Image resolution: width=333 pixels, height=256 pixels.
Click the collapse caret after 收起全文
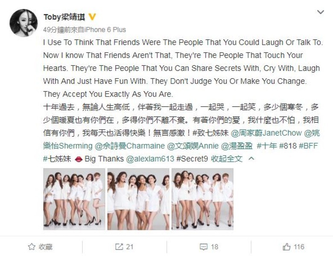click(x=251, y=159)
